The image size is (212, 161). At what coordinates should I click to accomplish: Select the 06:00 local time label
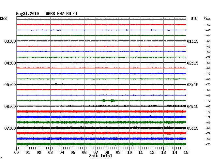coord(10,107)
